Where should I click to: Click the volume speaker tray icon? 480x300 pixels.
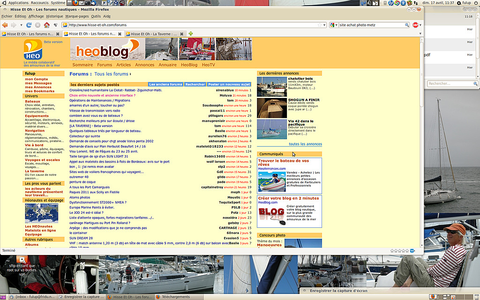(369, 3)
